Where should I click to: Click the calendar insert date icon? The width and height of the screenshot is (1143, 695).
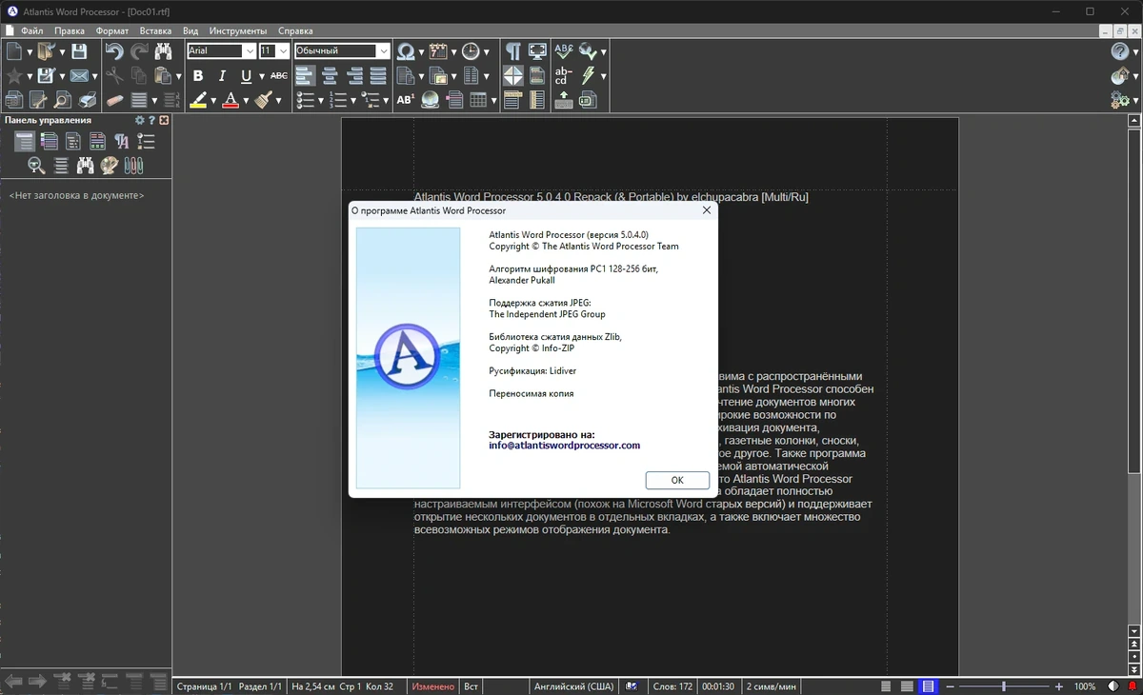(x=438, y=51)
